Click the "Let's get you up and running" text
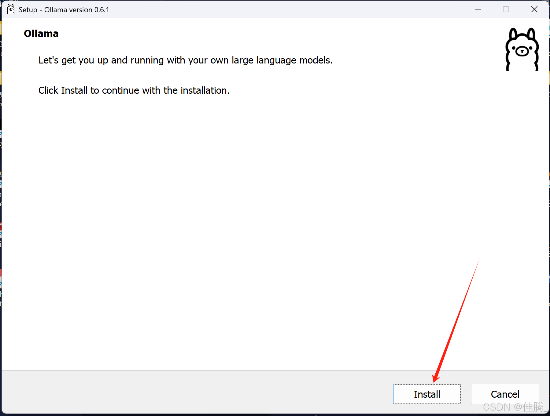This screenshot has width=550, height=416. 185,60
